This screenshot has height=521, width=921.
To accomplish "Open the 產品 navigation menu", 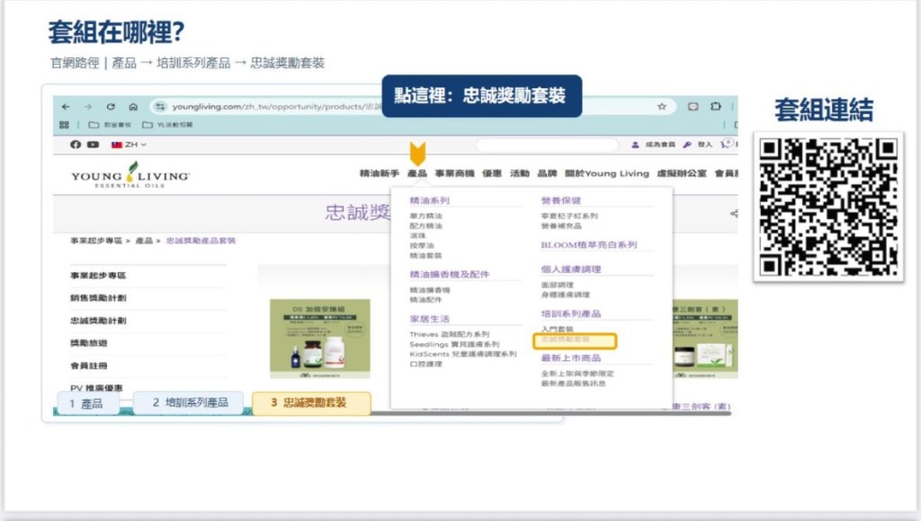I will coord(417,173).
